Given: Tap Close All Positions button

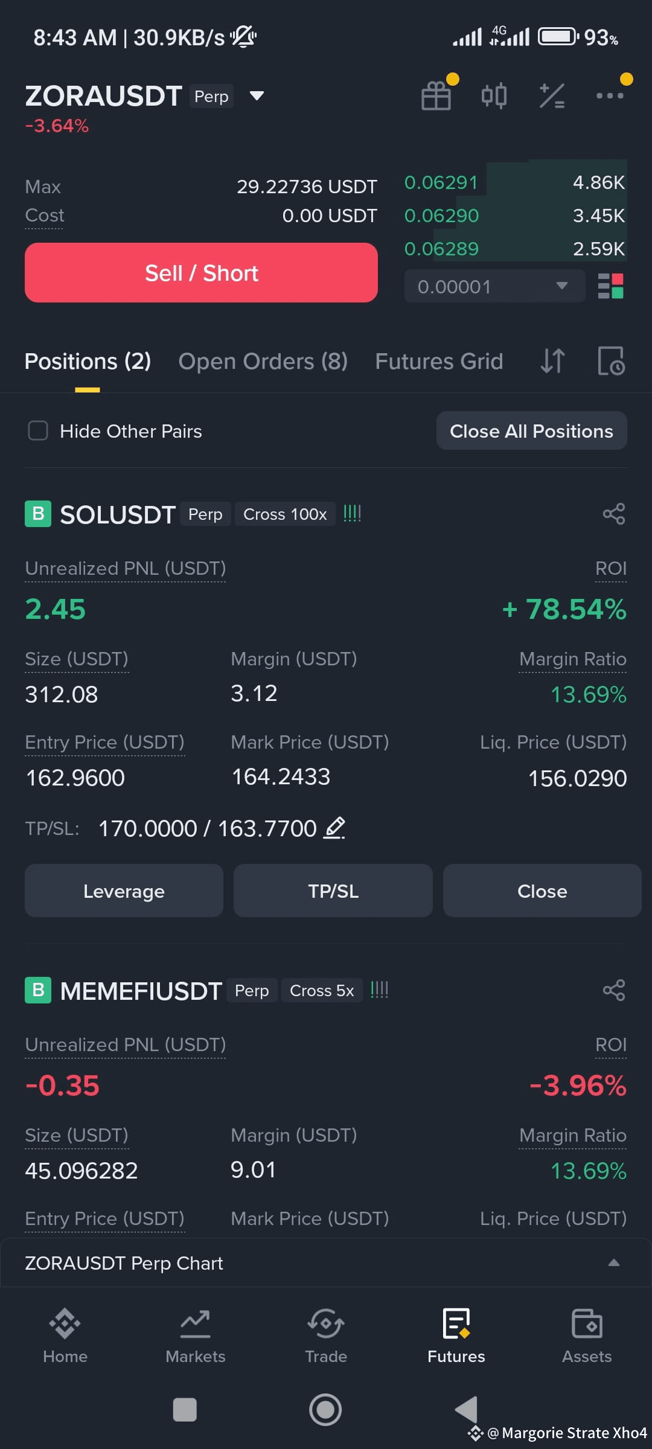Looking at the screenshot, I should coord(531,430).
